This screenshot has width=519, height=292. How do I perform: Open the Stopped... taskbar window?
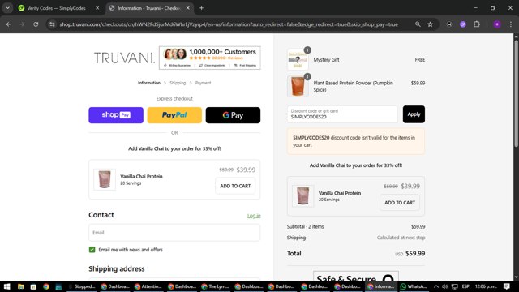[82, 286]
